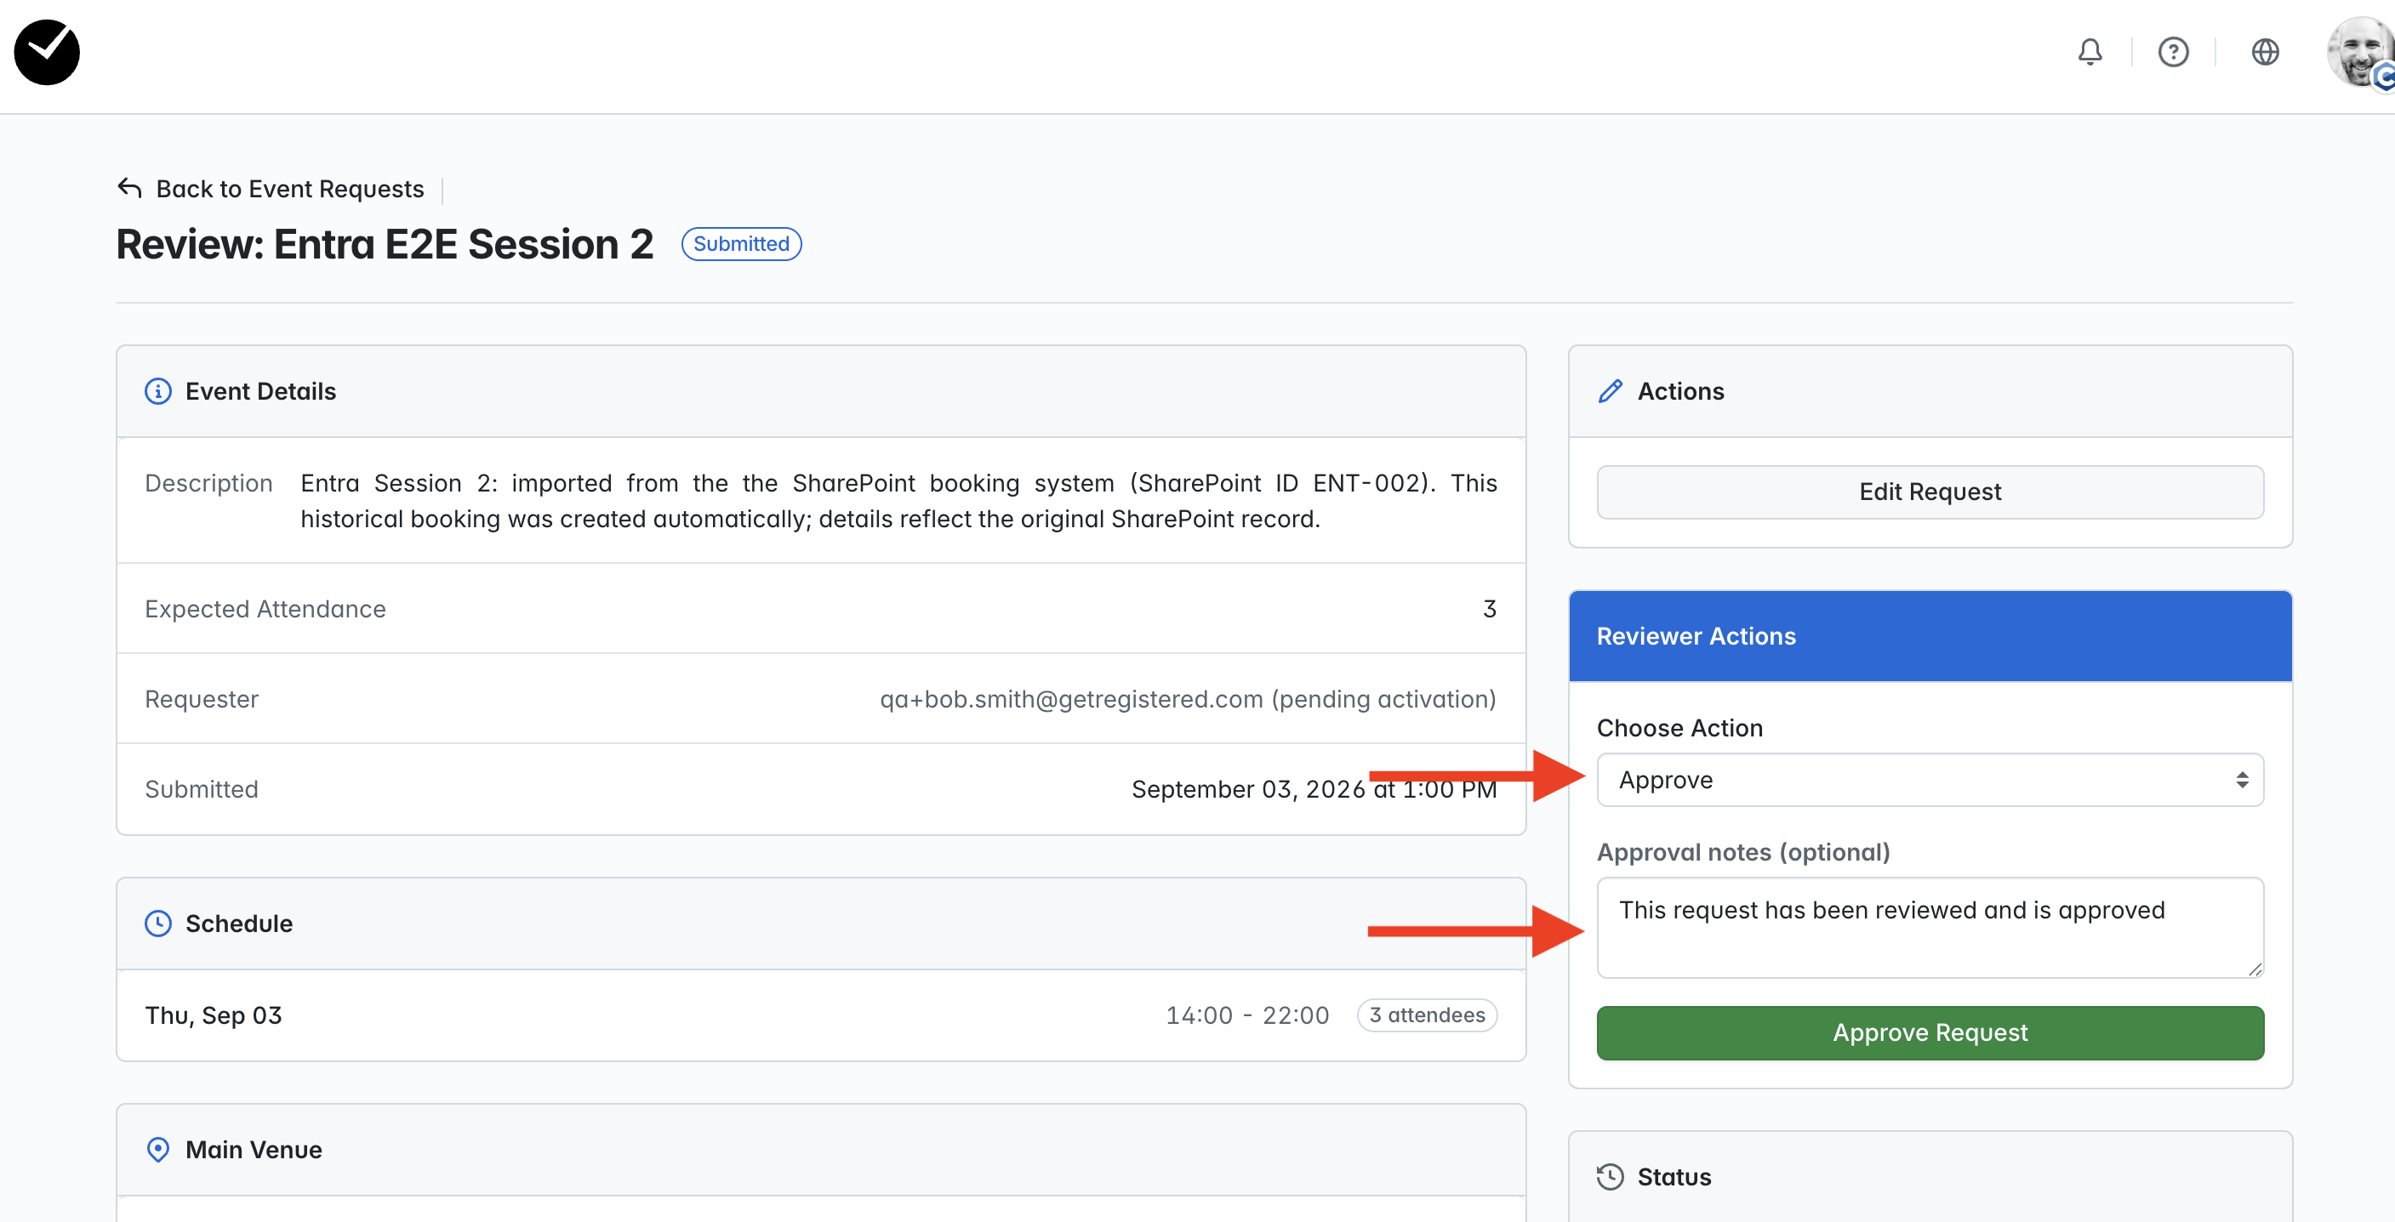Click the Expected Attendance value 3
This screenshot has width=2395, height=1222.
click(x=1490, y=609)
